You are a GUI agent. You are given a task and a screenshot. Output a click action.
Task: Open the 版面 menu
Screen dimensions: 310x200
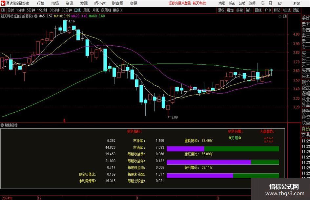pyautogui.click(x=232, y=3)
